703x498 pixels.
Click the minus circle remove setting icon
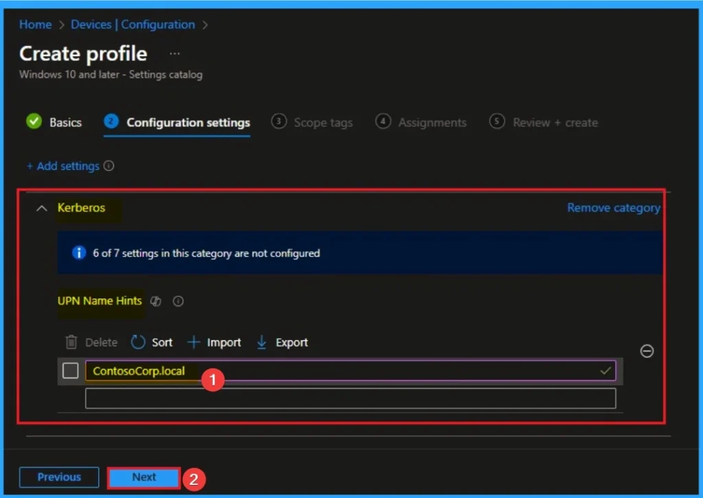[x=647, y=351]
